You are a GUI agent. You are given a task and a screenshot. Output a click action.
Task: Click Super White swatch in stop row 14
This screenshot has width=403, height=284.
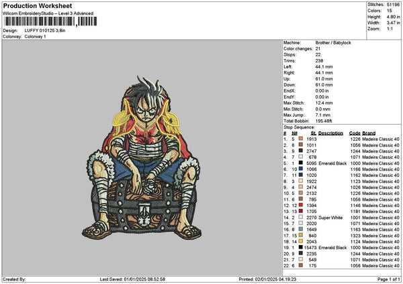[301, 217]
